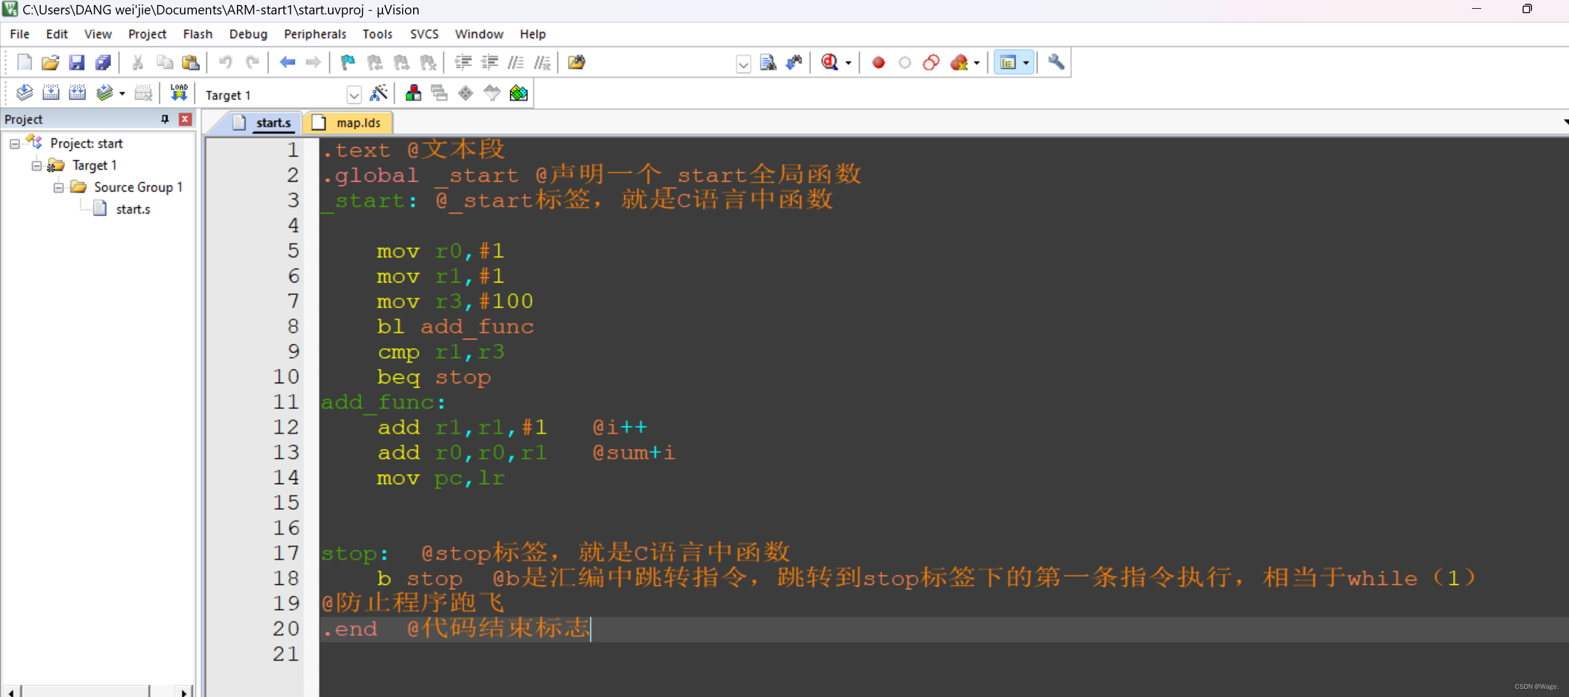
Task: Open the Flash menu
Action: click(197, 34)
